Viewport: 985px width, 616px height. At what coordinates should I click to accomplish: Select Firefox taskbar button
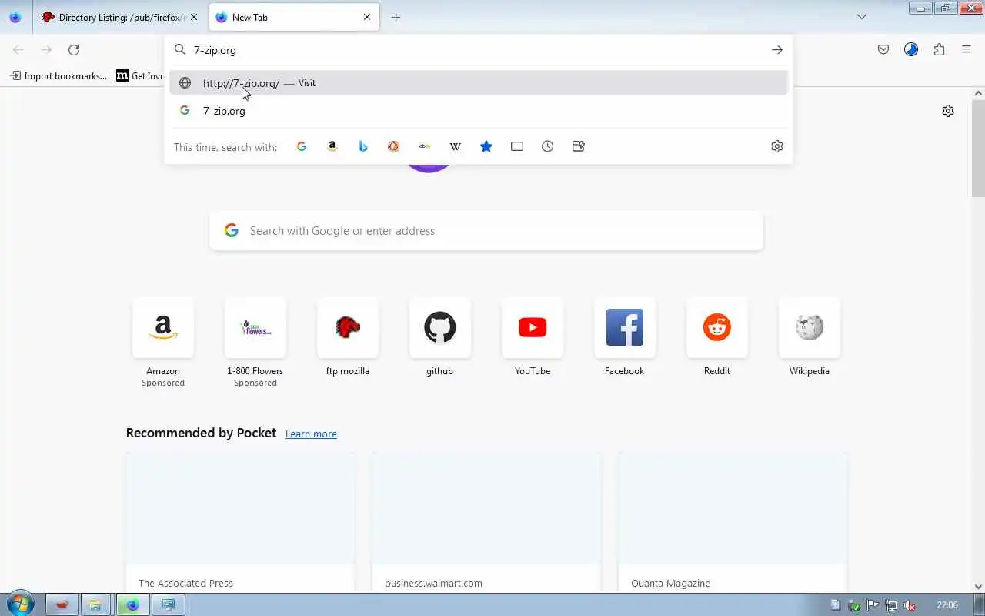[x=132, y=604]
